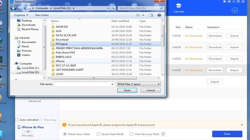This screenshot has height=140, width=250.
Task: Select the Download folder in file list
Action: coord(105,40)
